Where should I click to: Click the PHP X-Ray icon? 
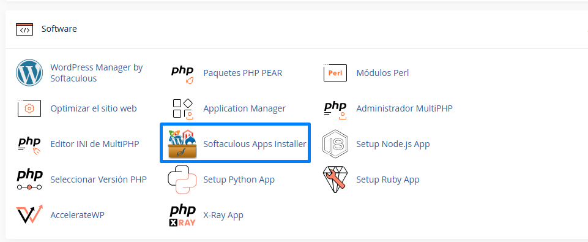pos(182,216)
